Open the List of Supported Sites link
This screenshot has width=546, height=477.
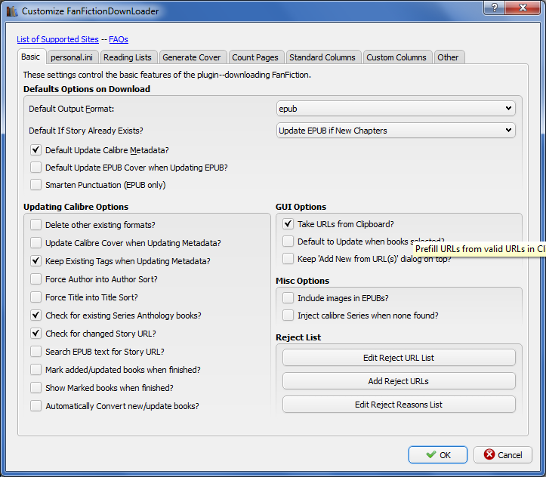(x=58, y=39)
